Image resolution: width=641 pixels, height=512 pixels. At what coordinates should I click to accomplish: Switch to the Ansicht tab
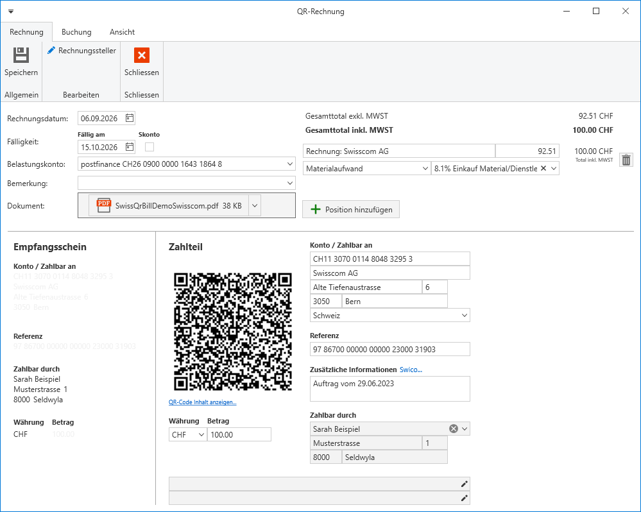pyautogui.click(x=122, y=32)
